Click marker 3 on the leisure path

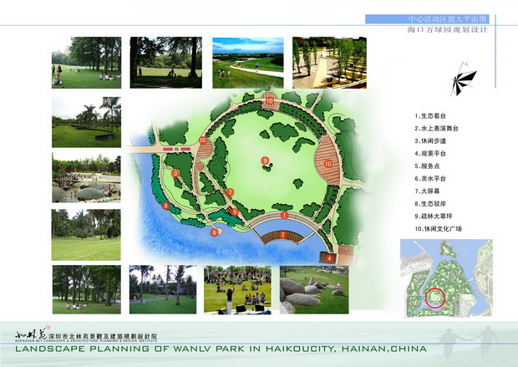(175, 173)
